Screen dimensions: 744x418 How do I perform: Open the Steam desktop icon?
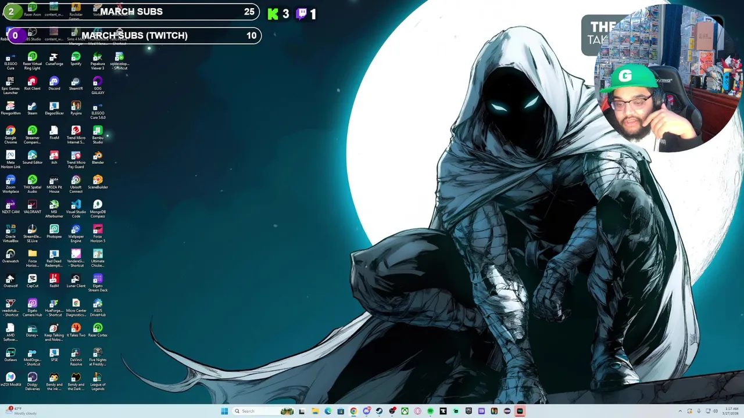coord(33,109)
